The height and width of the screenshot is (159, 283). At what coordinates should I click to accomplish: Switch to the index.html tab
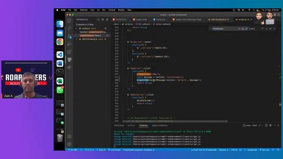point(140,19)
